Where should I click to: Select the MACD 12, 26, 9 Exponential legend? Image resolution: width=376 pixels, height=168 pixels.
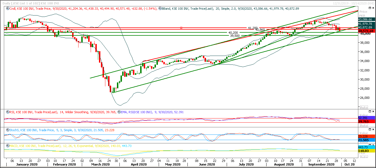[x=70, y=146]
